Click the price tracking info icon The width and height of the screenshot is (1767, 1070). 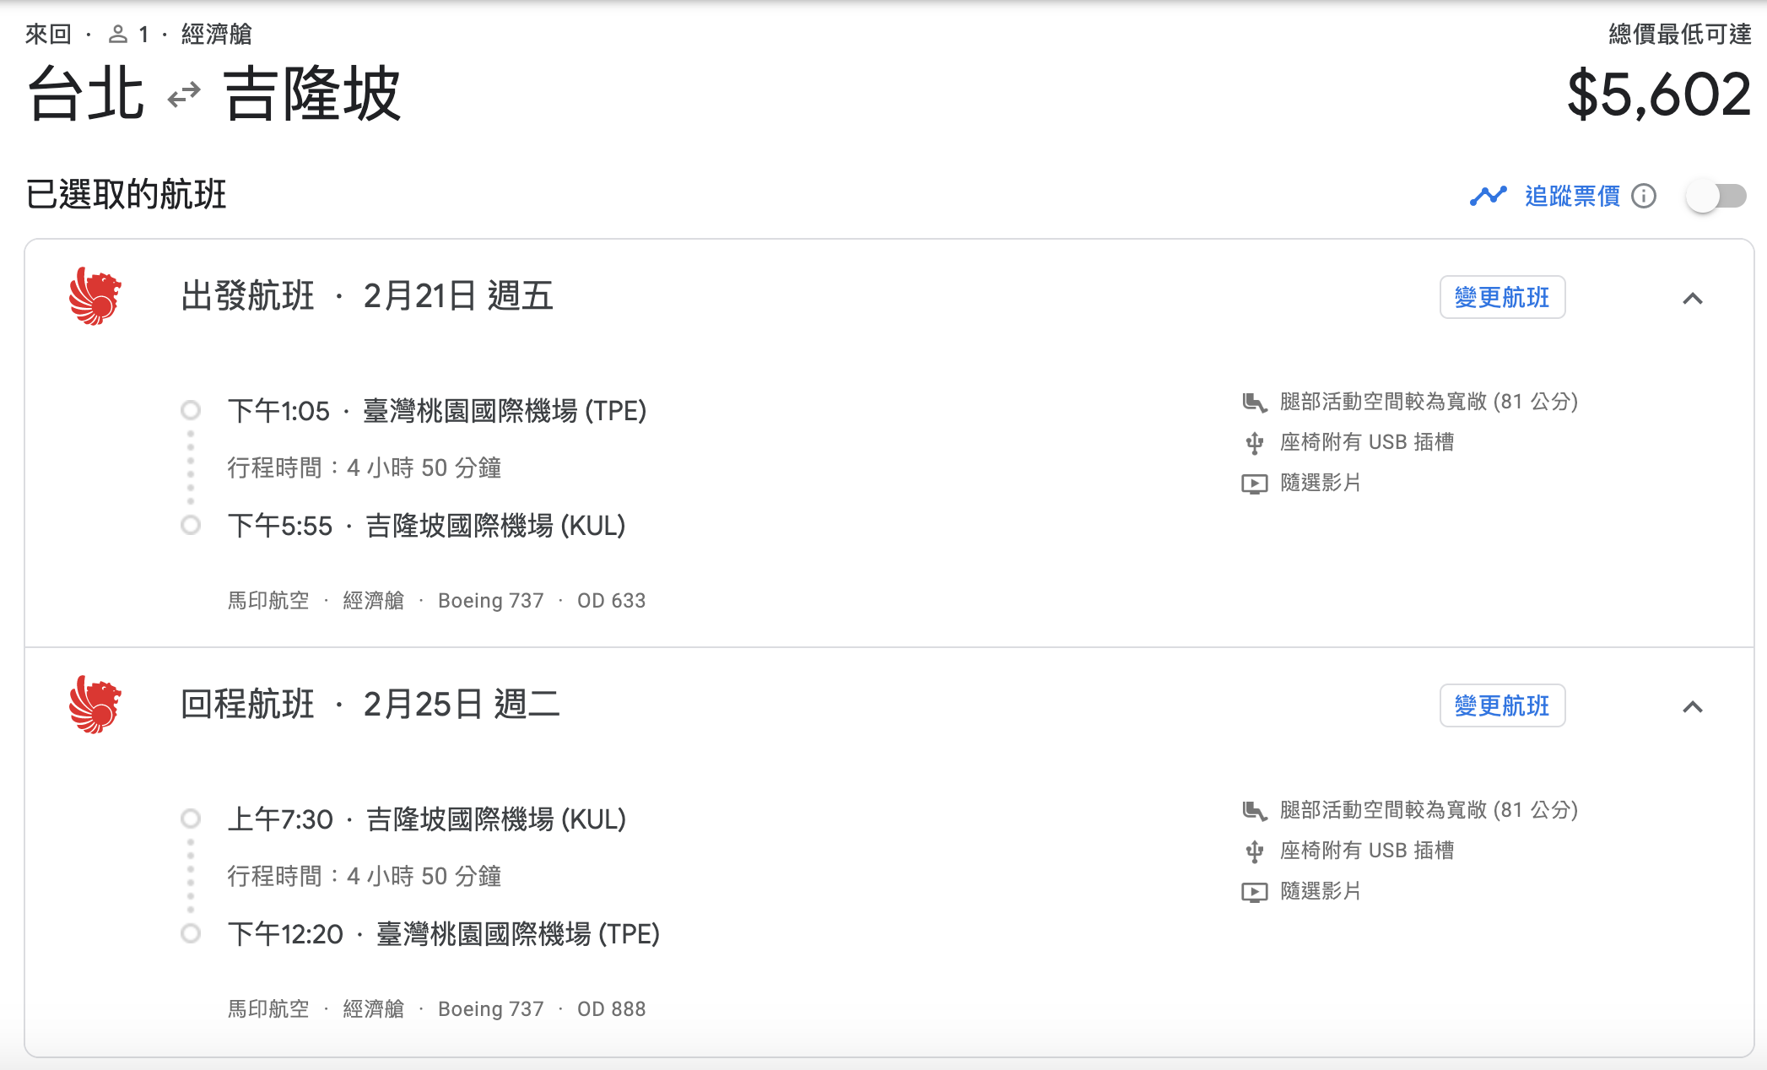[1644, 196]
